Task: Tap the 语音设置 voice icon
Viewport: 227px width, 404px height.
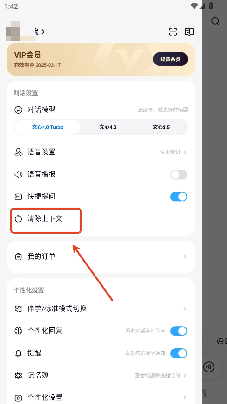Action: (18, 152)
